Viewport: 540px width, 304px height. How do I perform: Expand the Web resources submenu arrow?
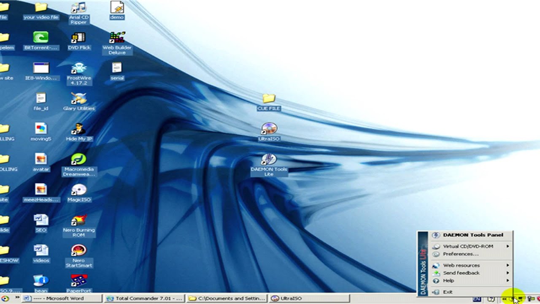pyautogui.click(x=508, y=265)
